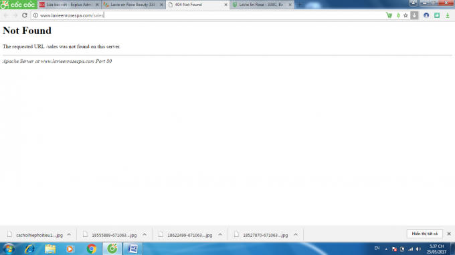455x255 pixels.
Task: Expand options for 18555889-671063...jpg download
Action: pyautogui.click(x=145, y=235)
